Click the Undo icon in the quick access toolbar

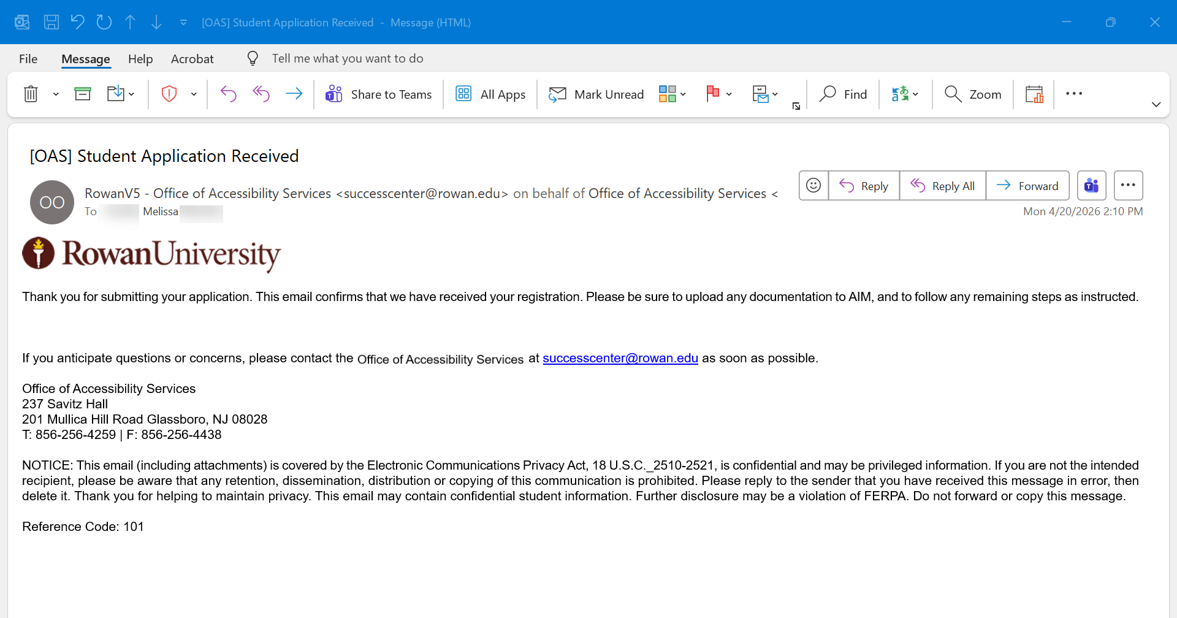[77, 23]
